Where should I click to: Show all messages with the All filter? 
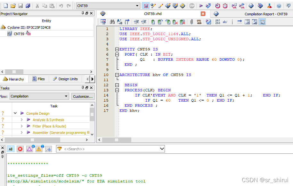[11, 149]
